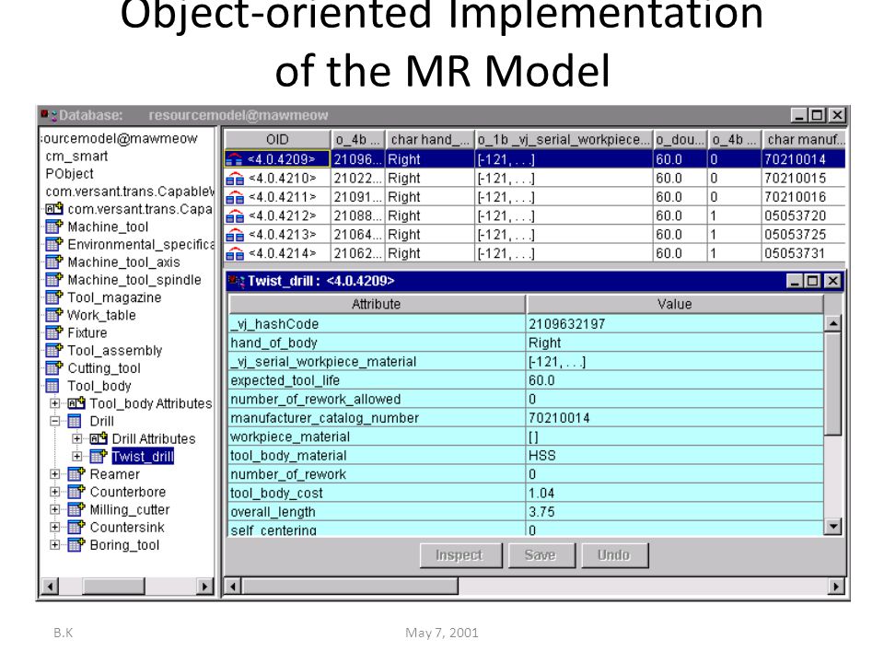884x663 pixels.
Task: Click the OID column header
Action: [277, 139]
